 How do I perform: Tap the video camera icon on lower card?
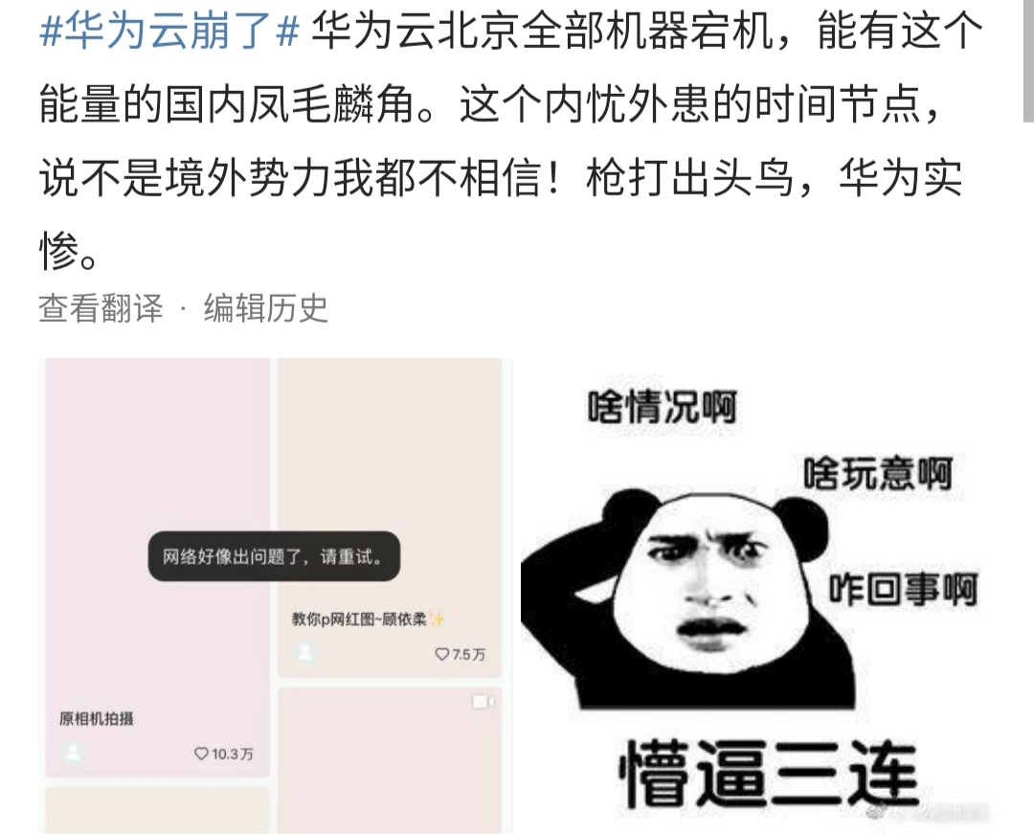click(483, 702)
